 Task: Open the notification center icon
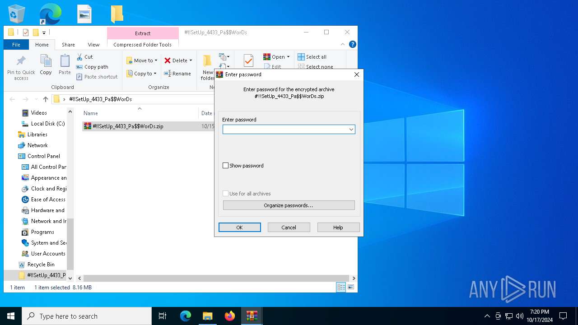click(x=563, y=316)
